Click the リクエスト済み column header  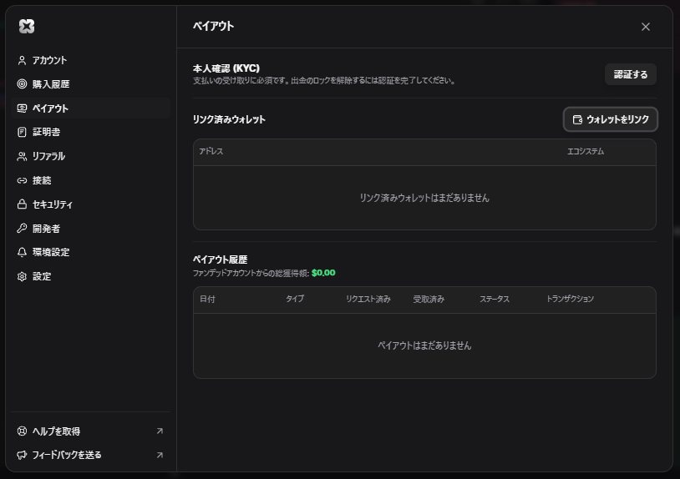coord(368,300)
